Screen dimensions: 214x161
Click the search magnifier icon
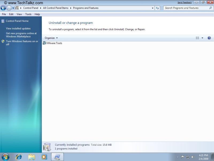click(211, 8)
